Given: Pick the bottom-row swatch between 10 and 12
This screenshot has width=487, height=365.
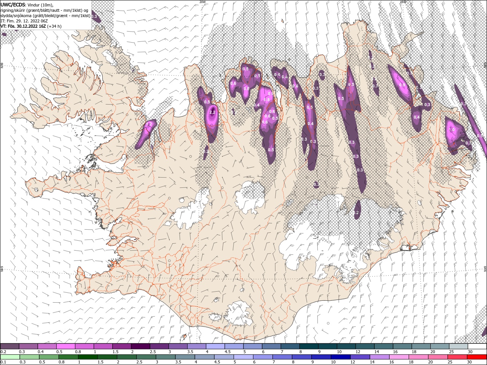Looking at the screenshot, I should coord(341,357).
